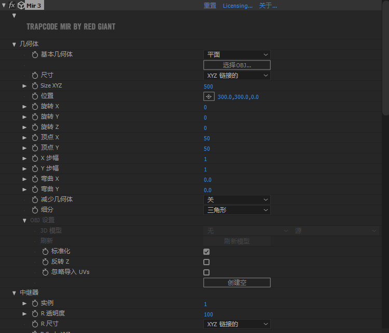Toggle stopwatch for R 尺寸
Screen dimensions: 389x333
coord(35,324)
